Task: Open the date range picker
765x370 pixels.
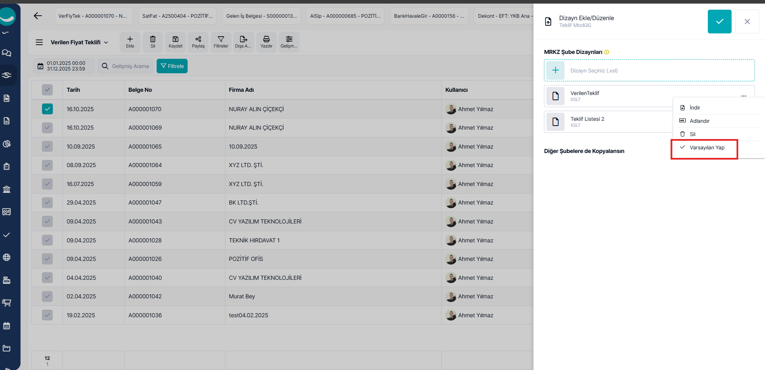Action: [x=64, y=66]
